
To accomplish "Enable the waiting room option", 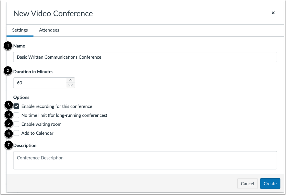I will pos(16,124).
